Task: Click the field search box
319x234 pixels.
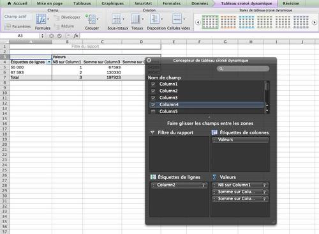Action: 243,68
